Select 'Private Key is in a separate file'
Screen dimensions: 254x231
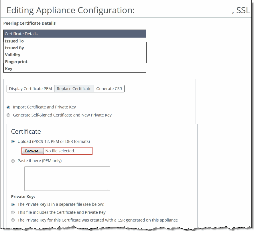click(13, 205)
